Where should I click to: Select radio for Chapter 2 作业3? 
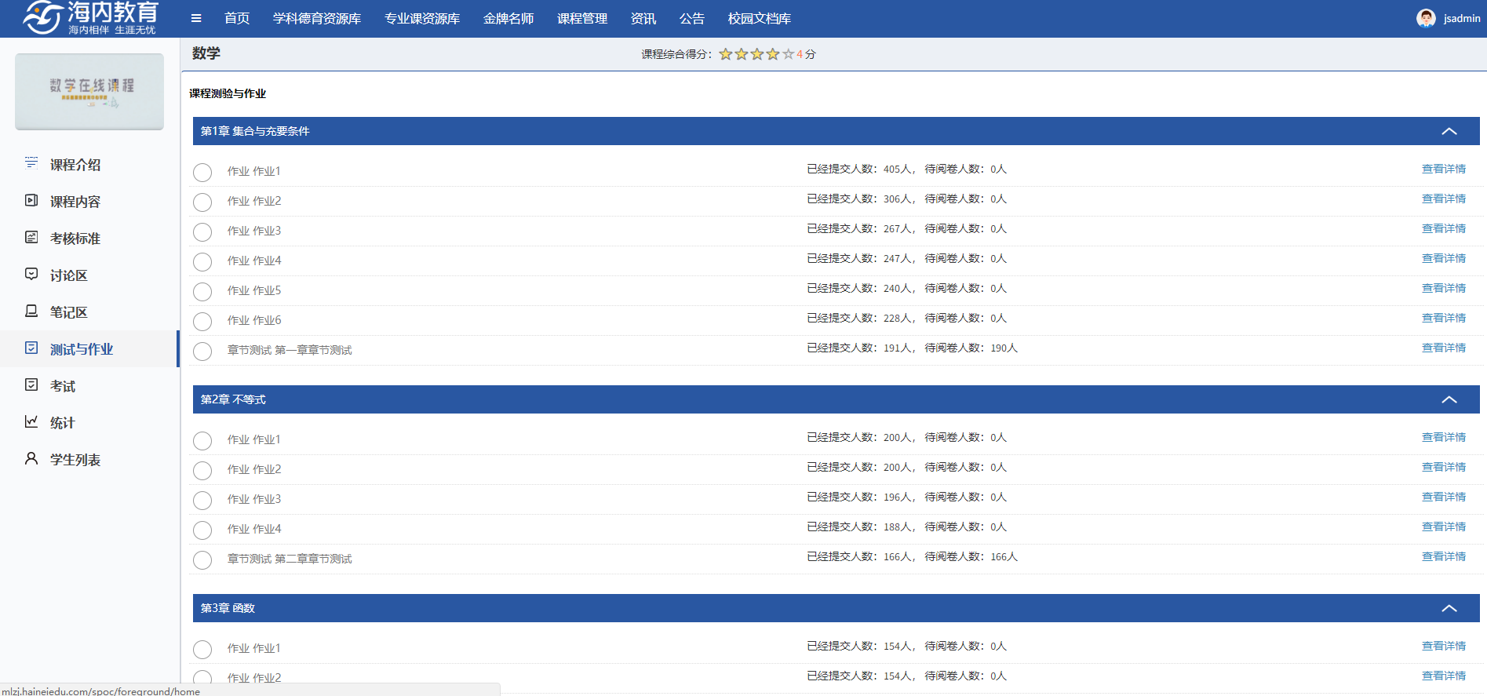[x=202, y=501]
